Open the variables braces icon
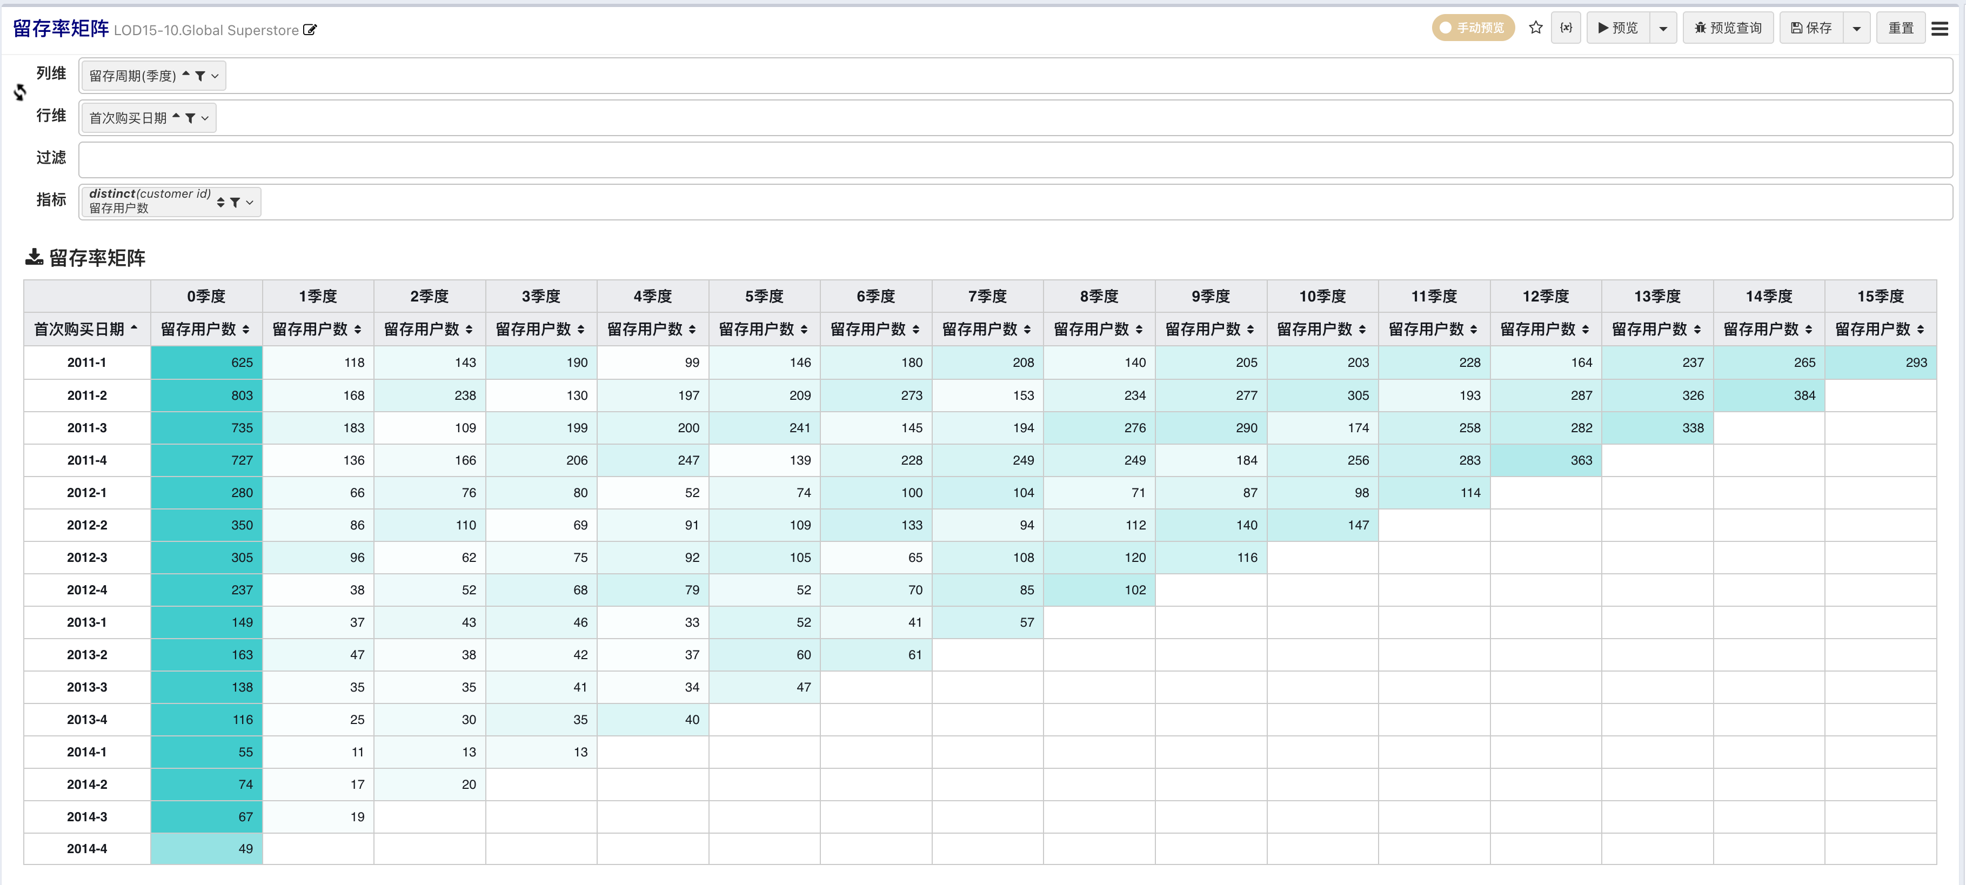Viewport: 1966px width, 885px height. pos(1566,28)
